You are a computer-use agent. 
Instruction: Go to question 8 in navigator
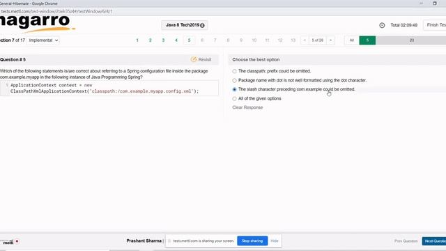[x=228, y=40]
